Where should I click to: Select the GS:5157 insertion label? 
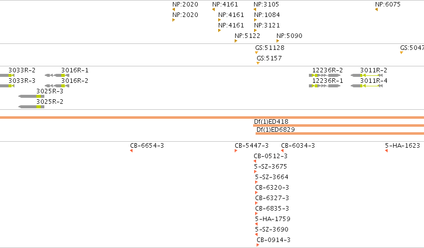point(269,58)
